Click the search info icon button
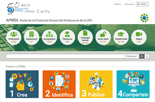Viewport: 155px width, 102px height. pyautogui.click(x=147, y=56)
